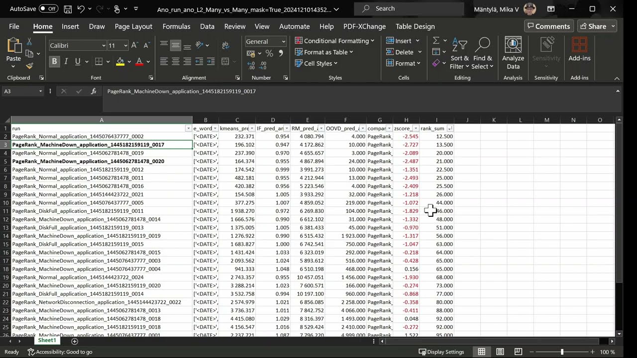
Task: Open Conditional Formatting menu
Action: [x=334, y=41]
